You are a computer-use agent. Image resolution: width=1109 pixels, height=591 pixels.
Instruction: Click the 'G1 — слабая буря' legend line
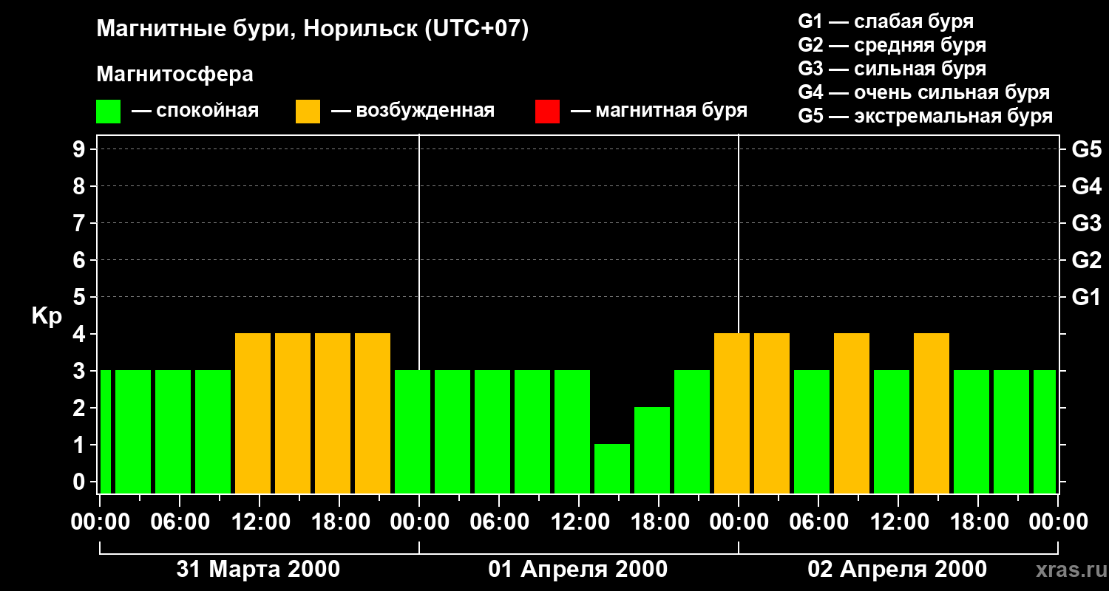tap(886, 21)
